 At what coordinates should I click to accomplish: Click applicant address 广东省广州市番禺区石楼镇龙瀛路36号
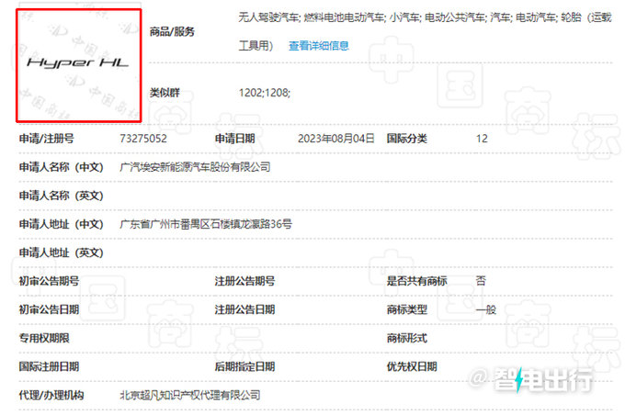206,224
